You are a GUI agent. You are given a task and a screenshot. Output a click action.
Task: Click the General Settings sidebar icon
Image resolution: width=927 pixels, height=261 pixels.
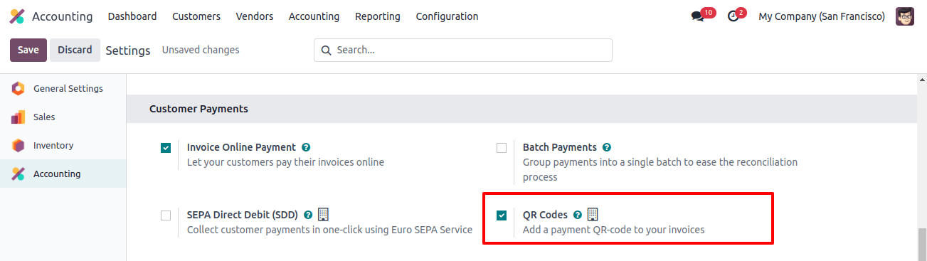18,89
